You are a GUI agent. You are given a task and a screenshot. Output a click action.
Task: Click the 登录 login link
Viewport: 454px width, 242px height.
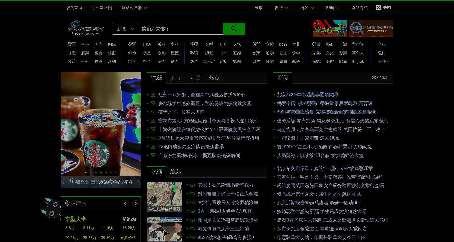point(259,8)
